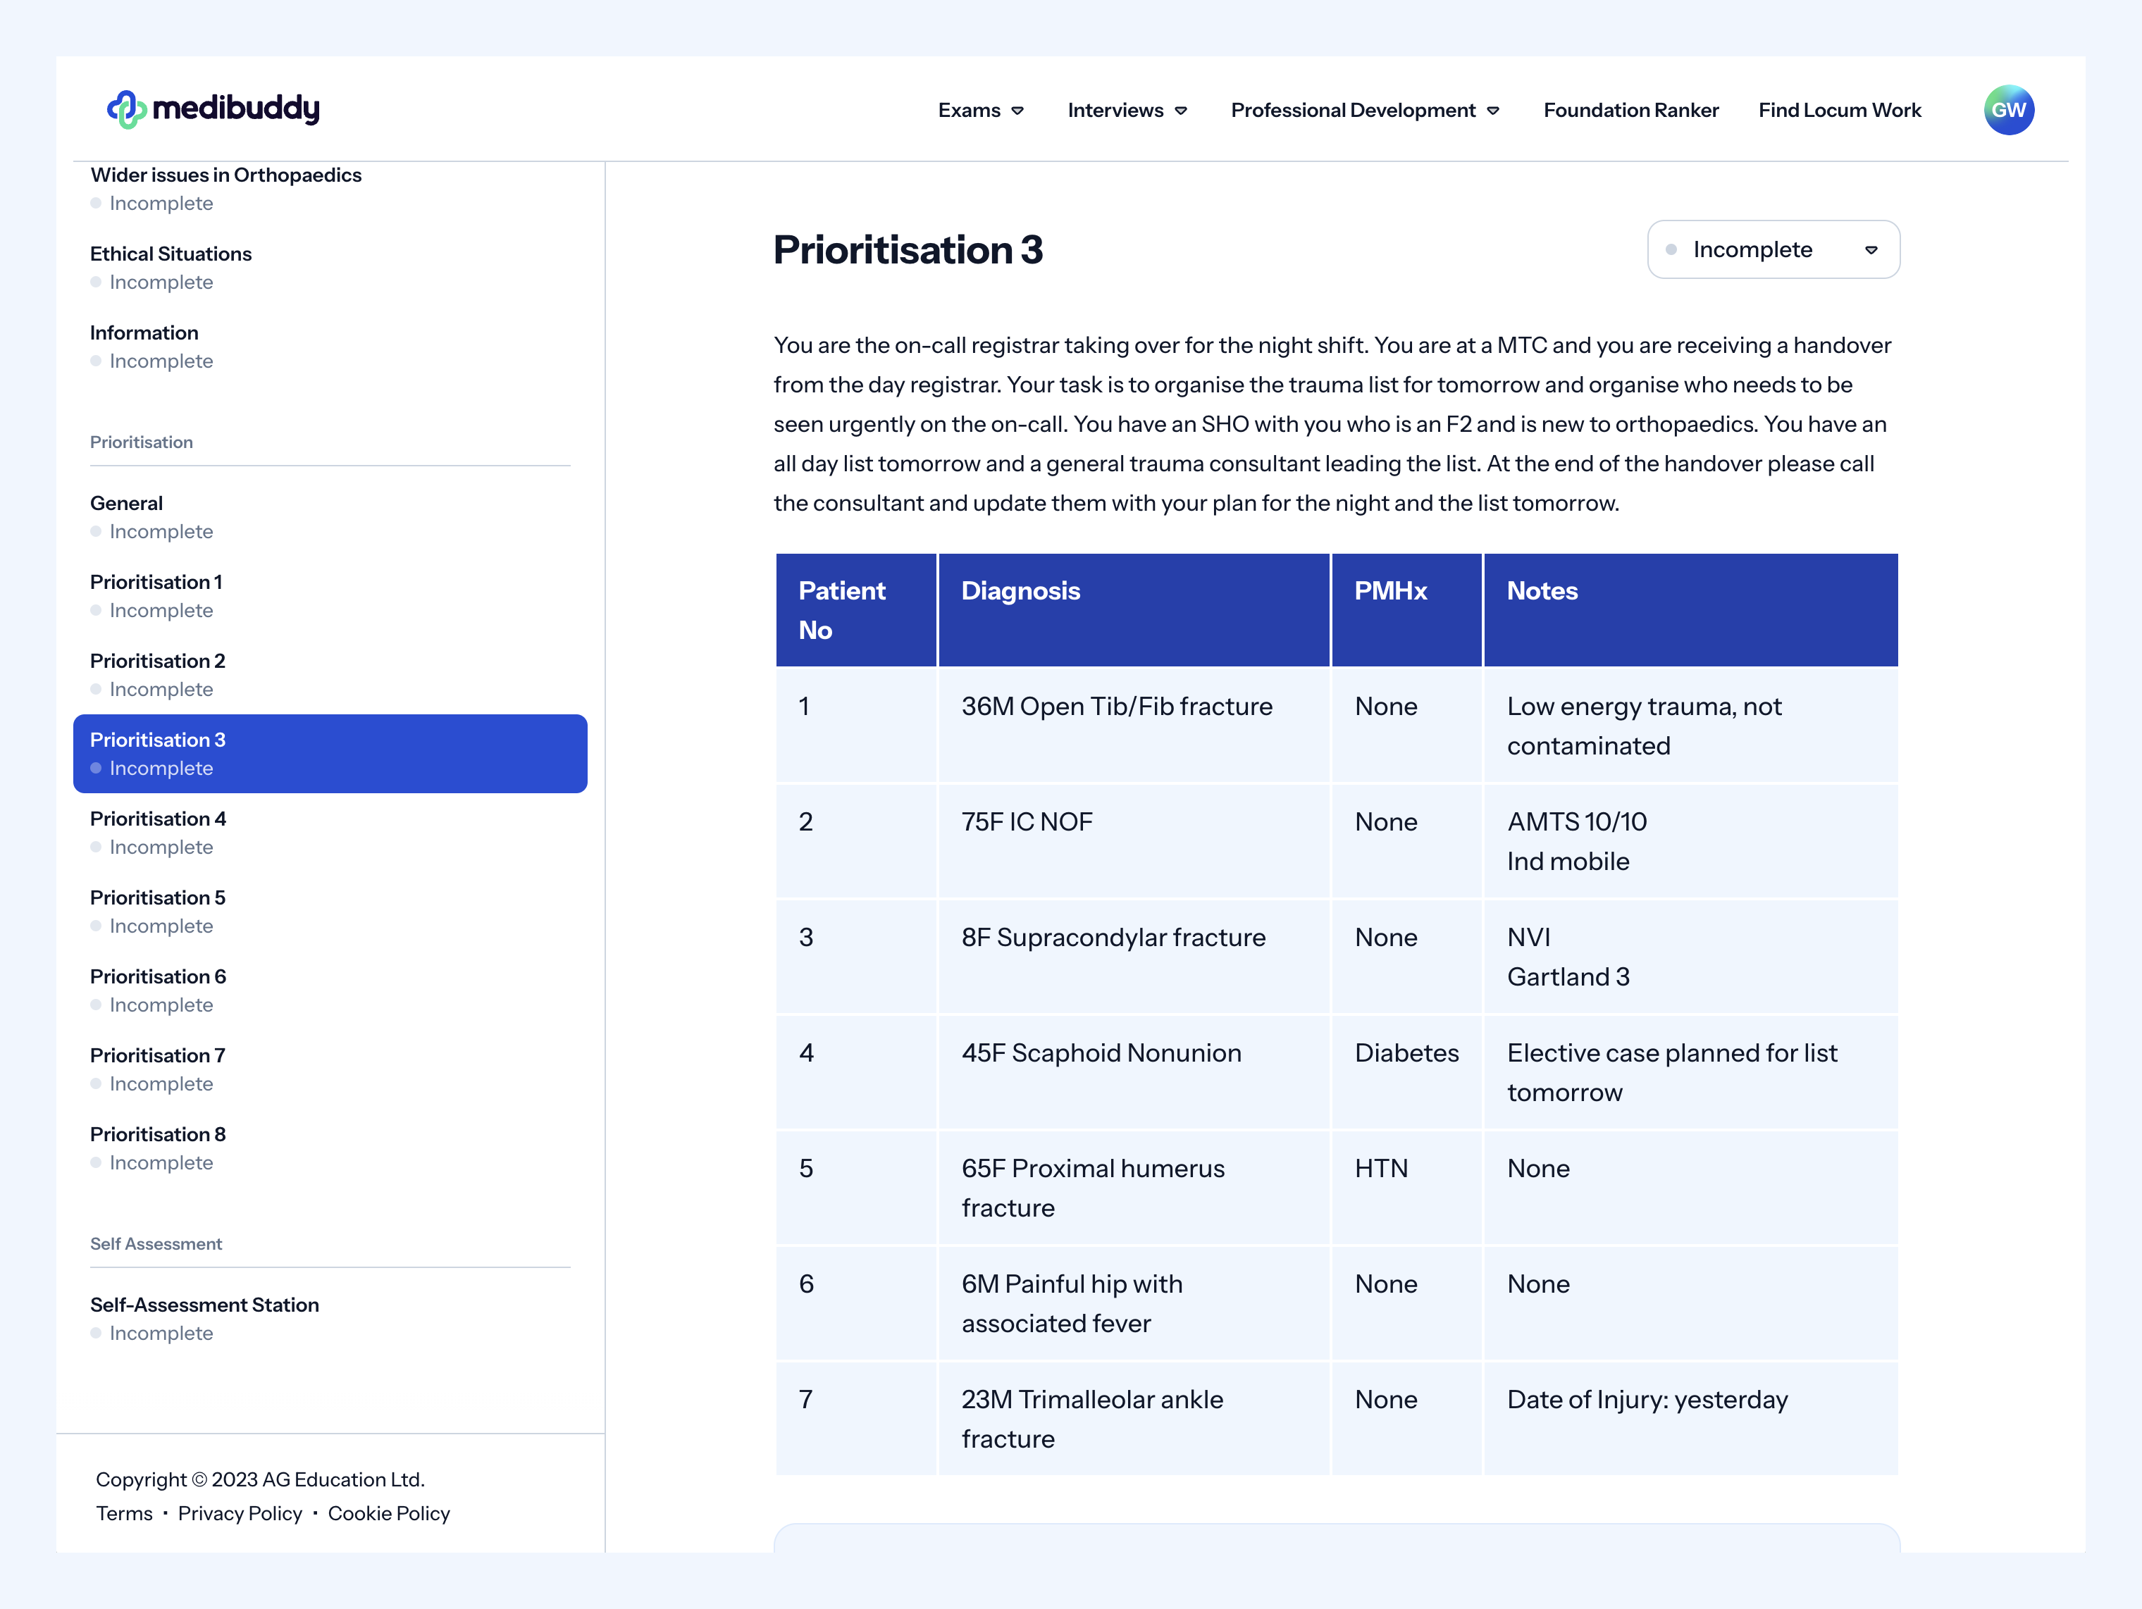Click the AMTS 10/10 notes cell
The width and height of the screenshot is (2142, 1609).
[x=1691, y=840]
